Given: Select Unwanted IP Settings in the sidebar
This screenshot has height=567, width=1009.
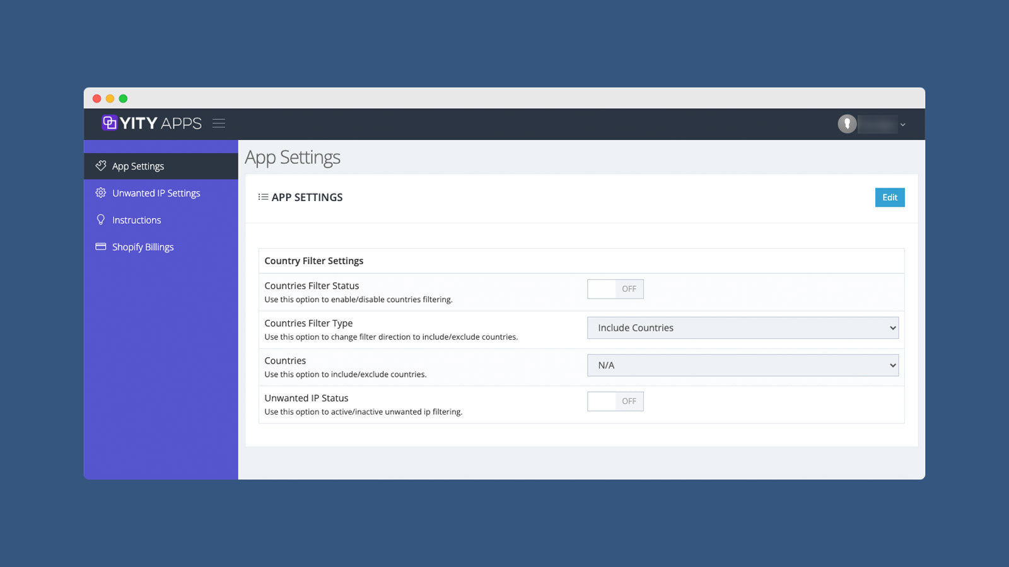Looking at the screenshot, I should [156, 193].
